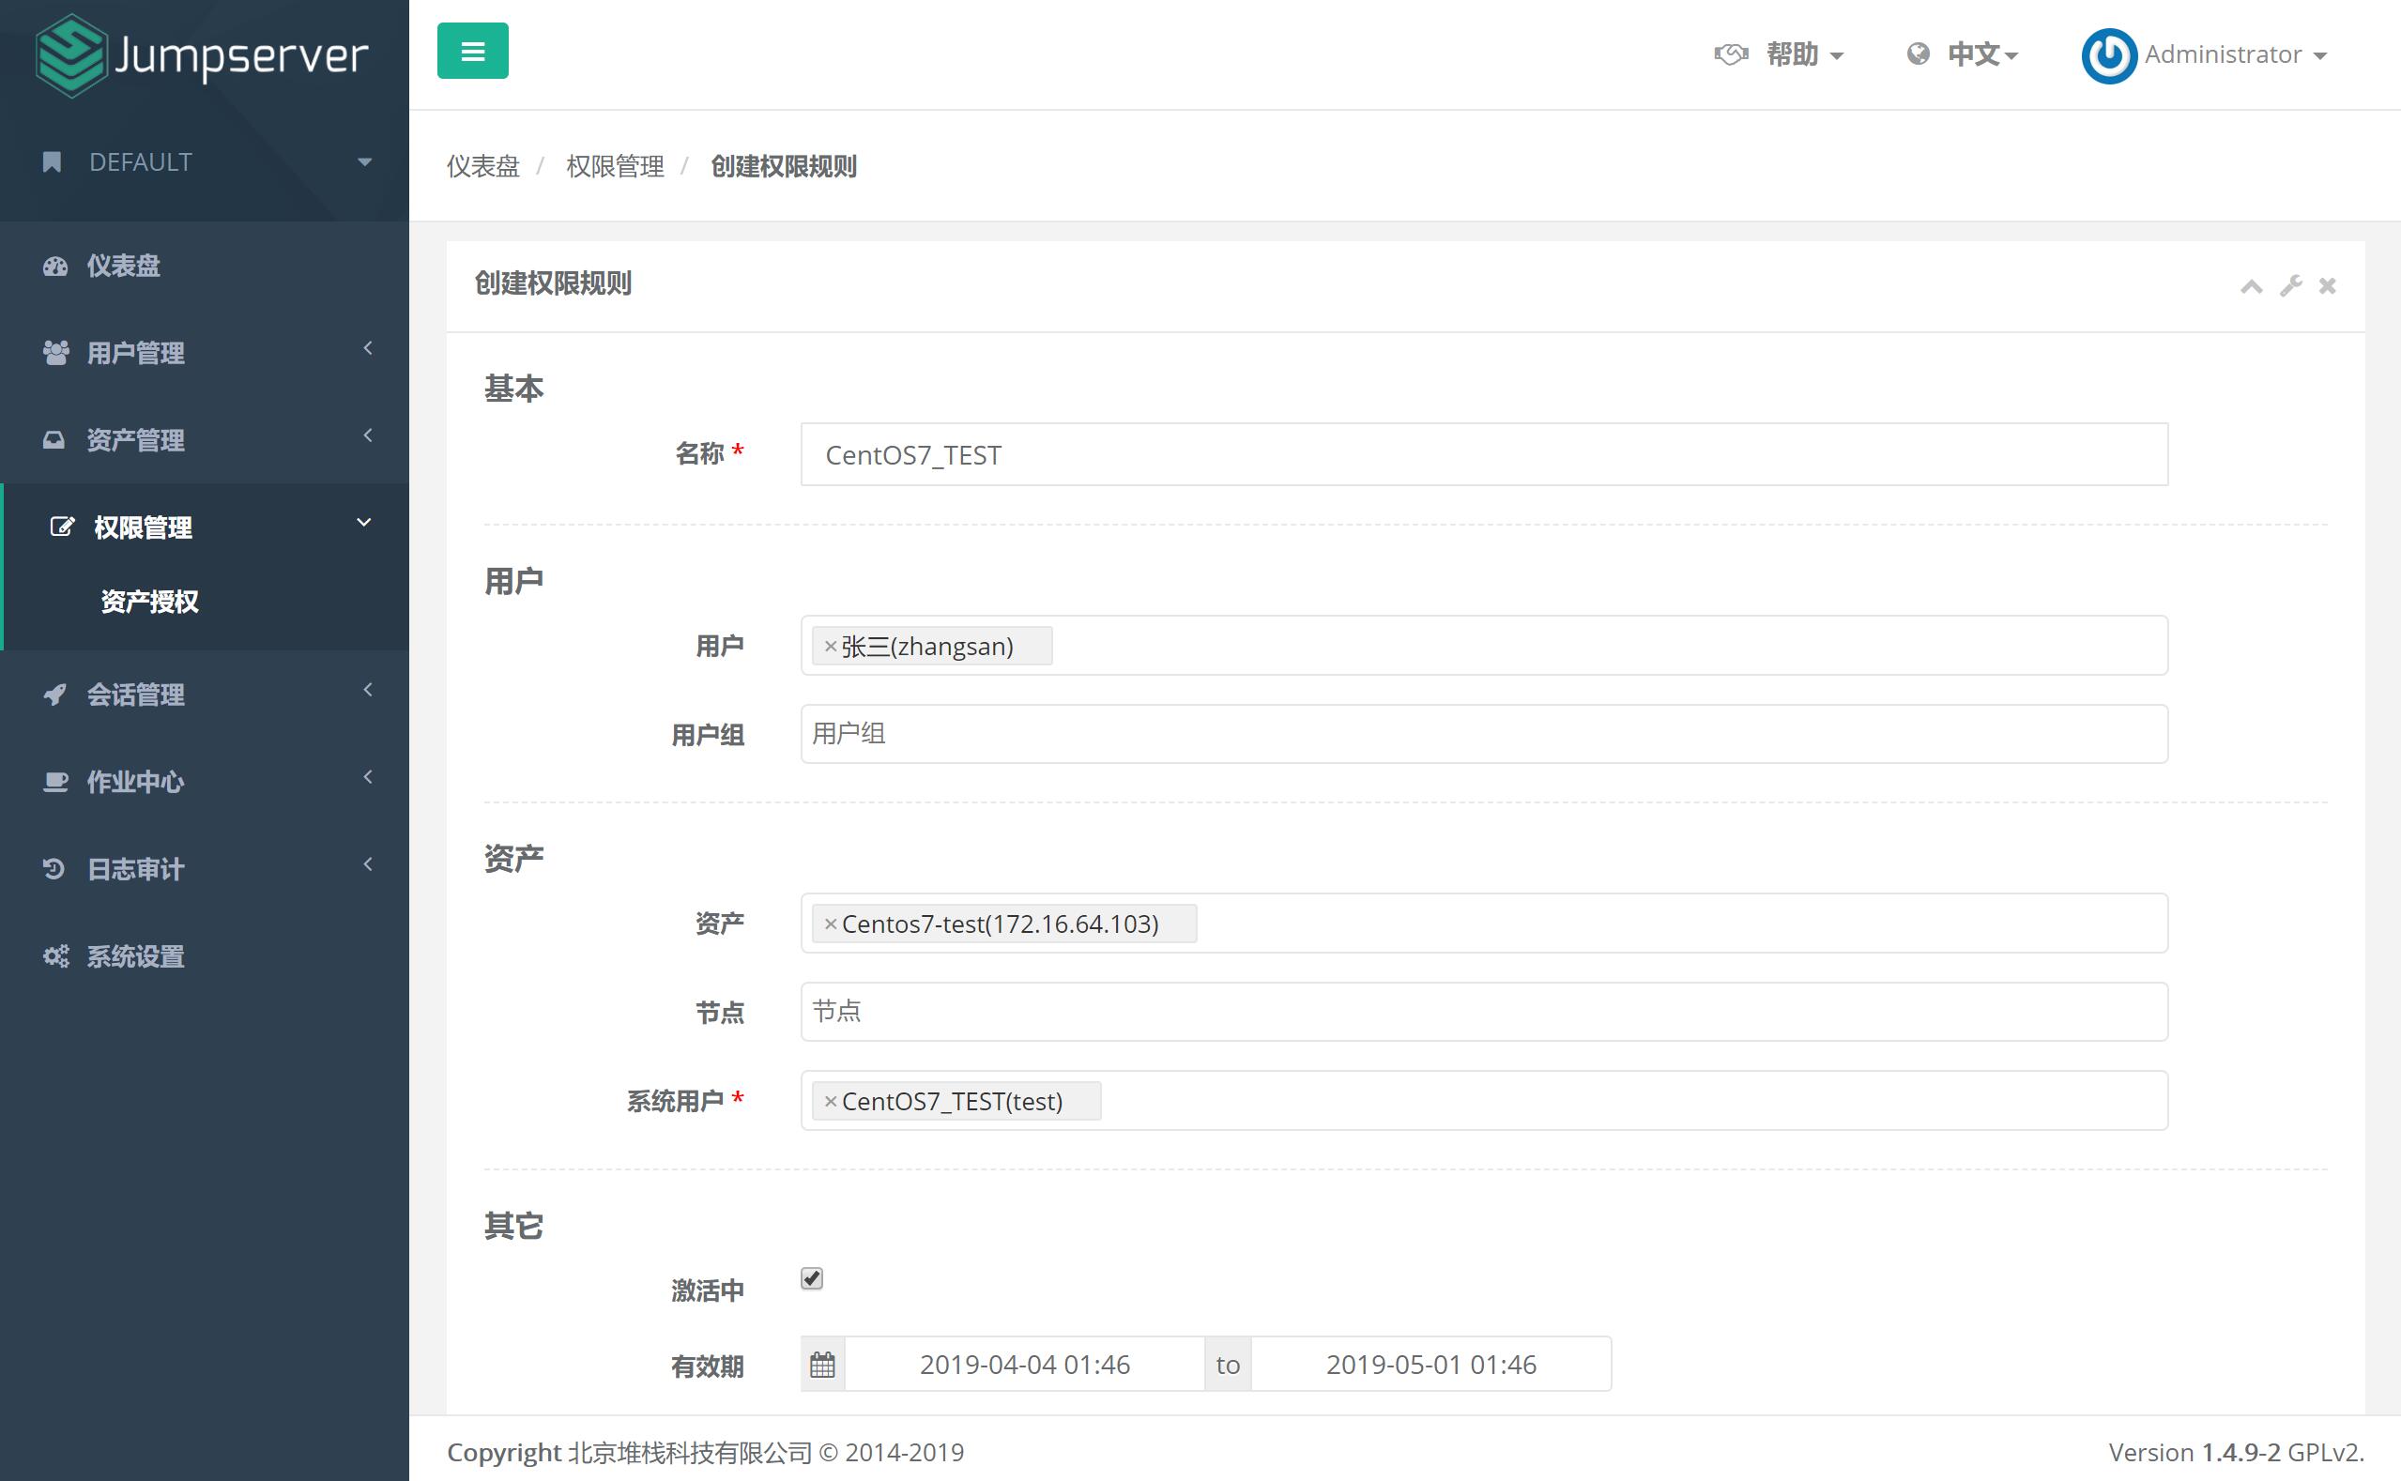The height and width of the screenshot is (1481, 2401).
Task: Click the panel wrench settings icon
Action: [2290, 286]
